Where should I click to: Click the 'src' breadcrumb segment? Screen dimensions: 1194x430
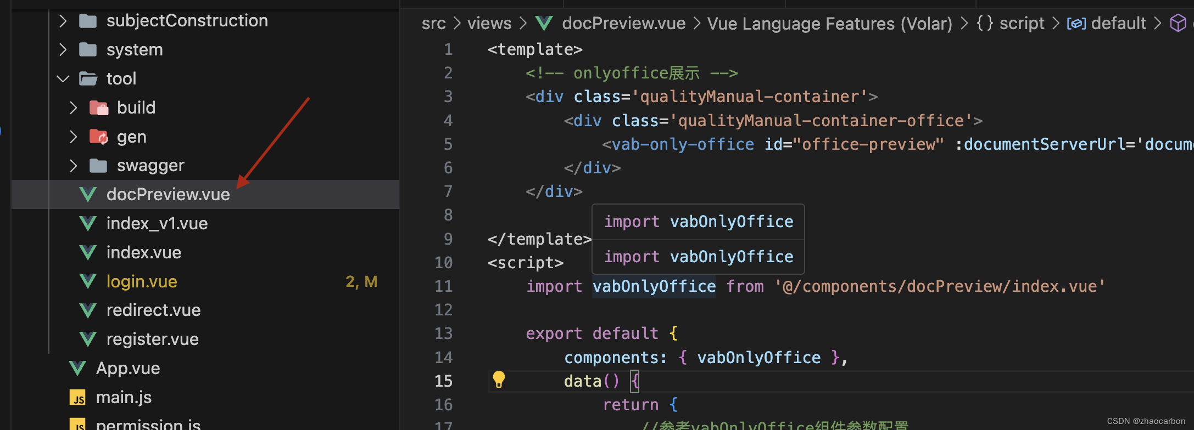(433, 24)
